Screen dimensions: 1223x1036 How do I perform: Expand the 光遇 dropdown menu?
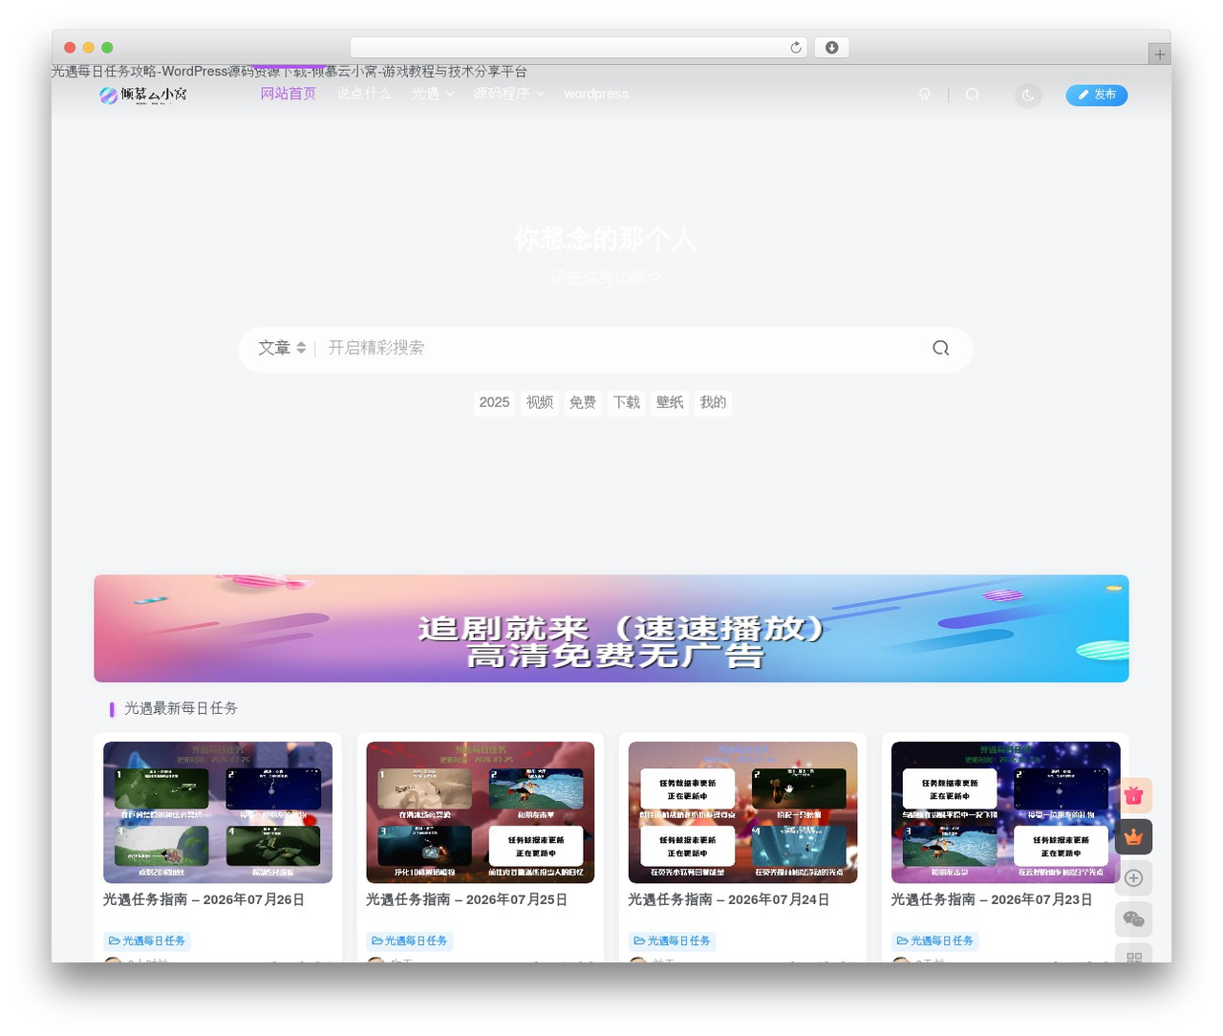point(433,94)
